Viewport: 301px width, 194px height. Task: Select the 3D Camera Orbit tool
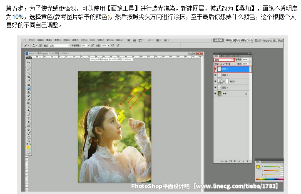tap(29, 134)
